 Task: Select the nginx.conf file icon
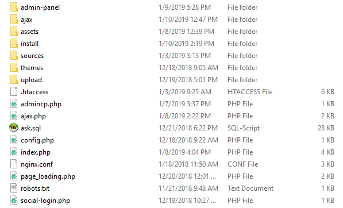tap(14, 164)
